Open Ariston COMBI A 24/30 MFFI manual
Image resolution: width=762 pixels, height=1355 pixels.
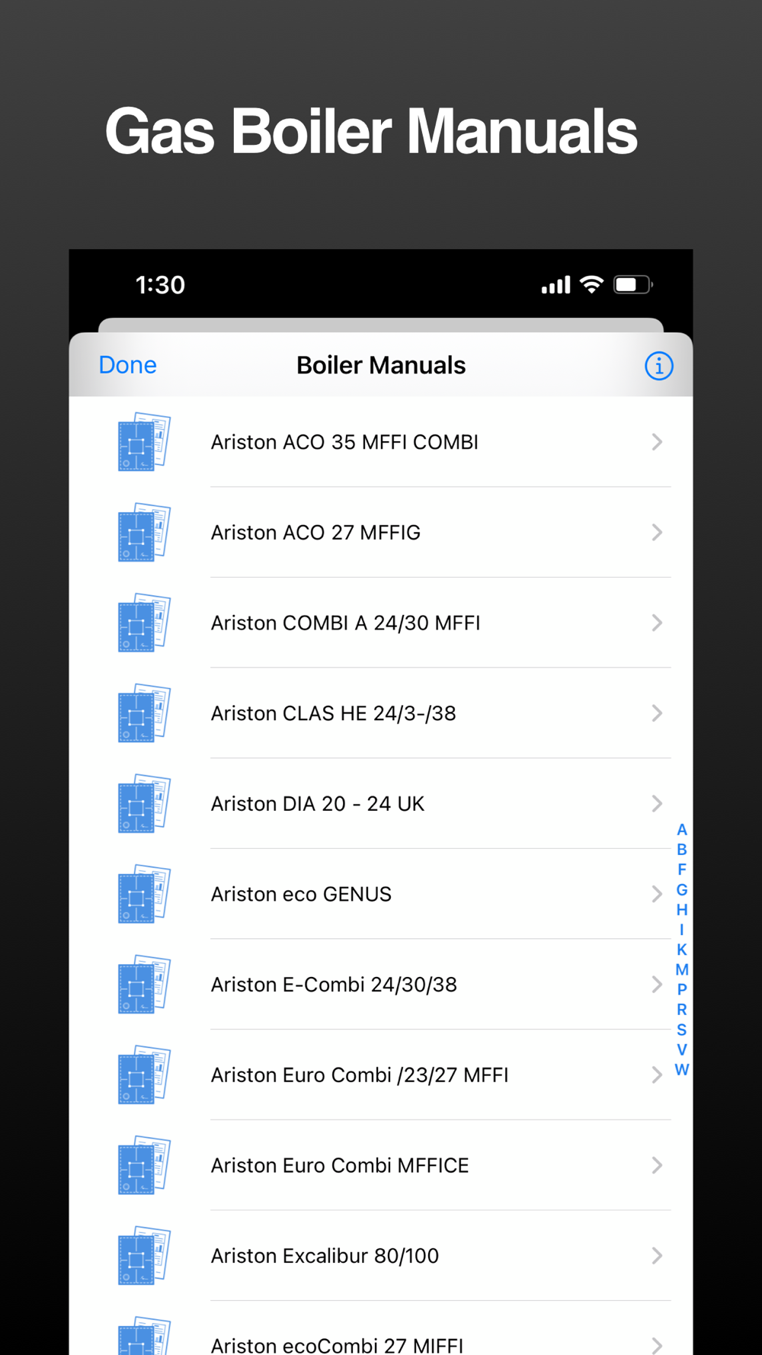[381, 623]
